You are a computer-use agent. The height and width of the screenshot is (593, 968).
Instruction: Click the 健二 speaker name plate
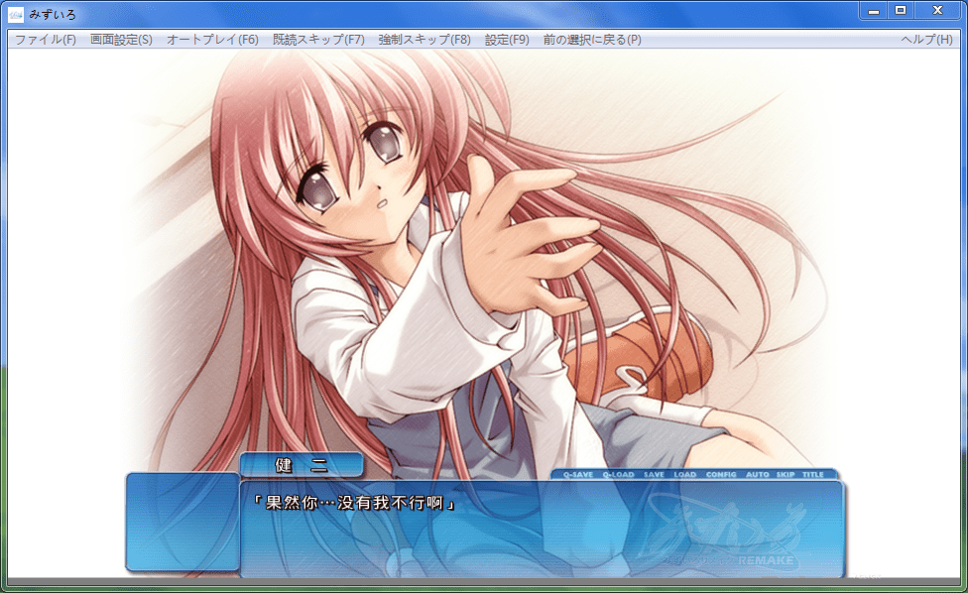[302, 464]
